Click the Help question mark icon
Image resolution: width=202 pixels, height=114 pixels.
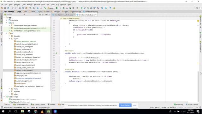(x=110, y=8)
